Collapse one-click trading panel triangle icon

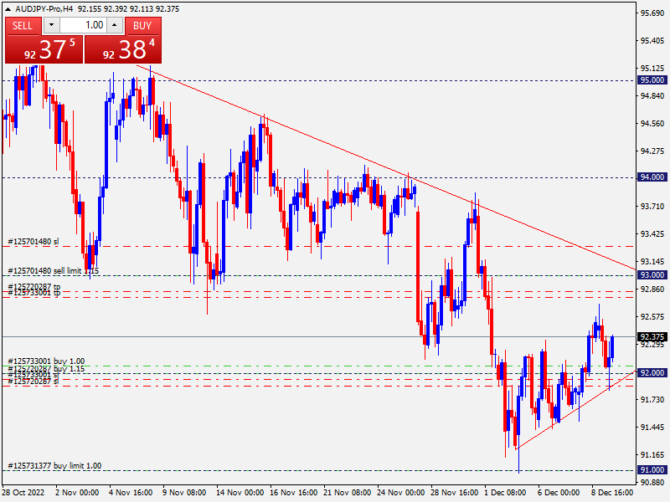(x=8, y=9)
